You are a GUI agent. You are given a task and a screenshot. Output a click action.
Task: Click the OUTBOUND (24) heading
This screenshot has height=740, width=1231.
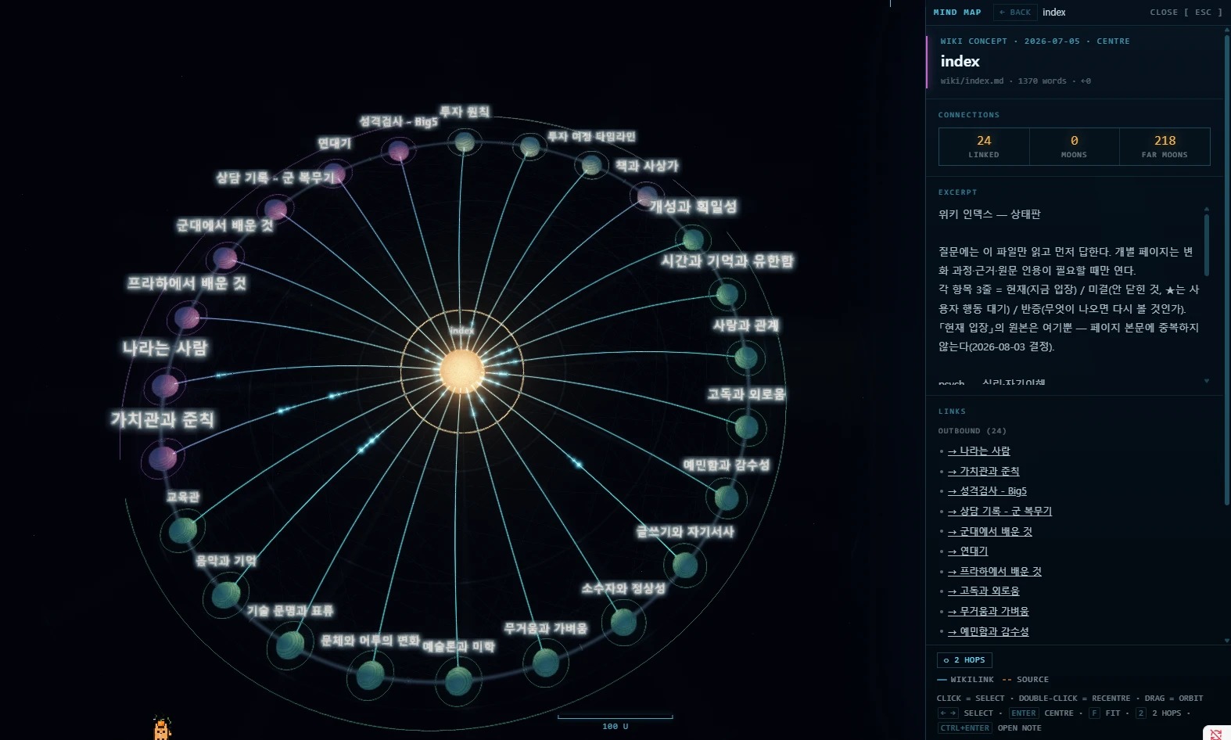(x=972, y=431)
